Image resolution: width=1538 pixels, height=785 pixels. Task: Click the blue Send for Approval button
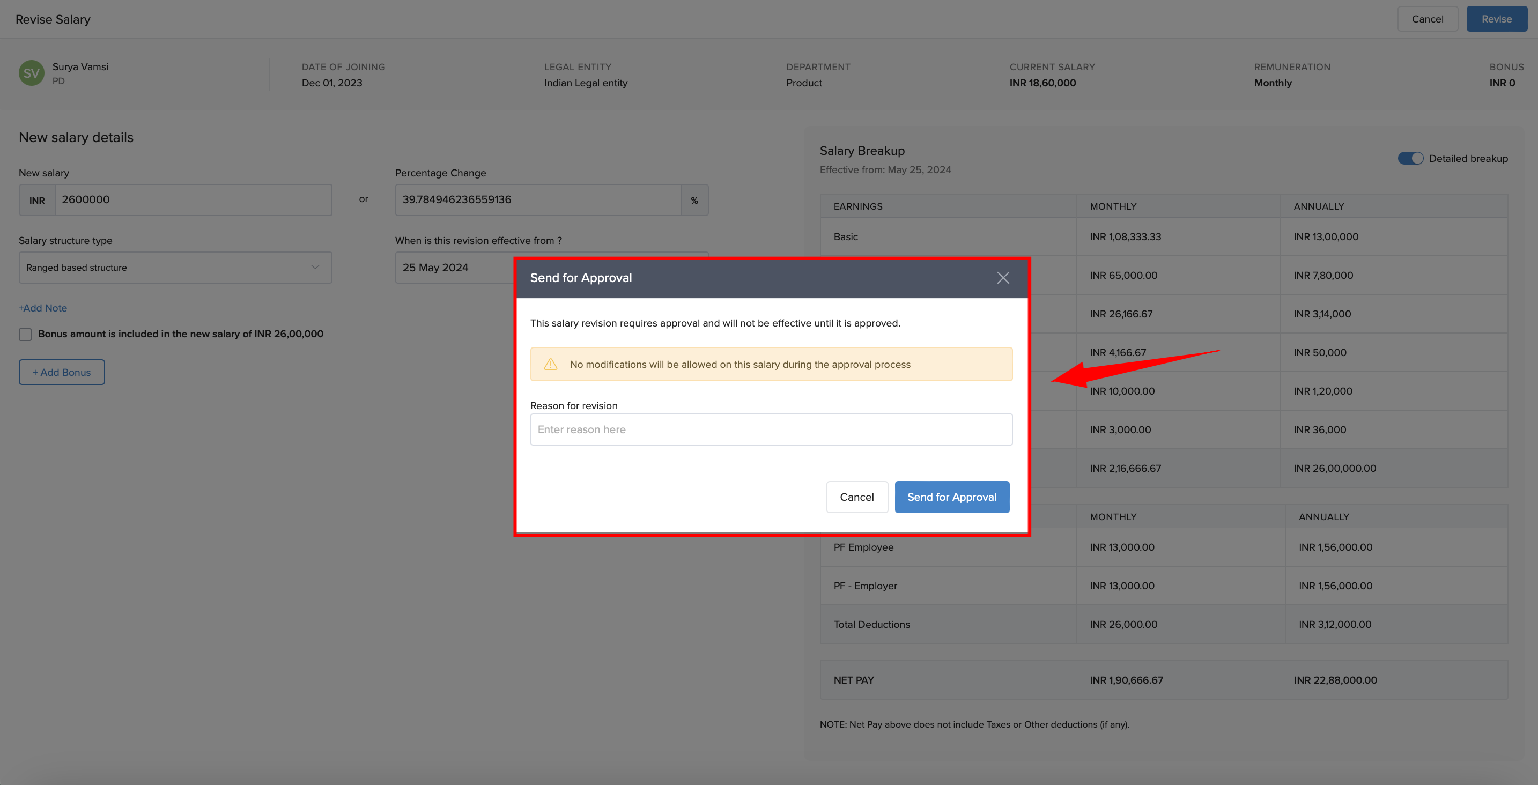(951, 497)
